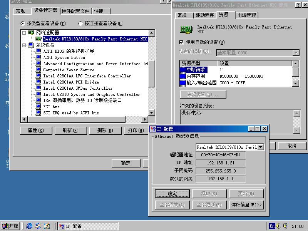The image size is (308, 231).
Task: Click the 刷新 button in device manager
Action: coord(70,131)
